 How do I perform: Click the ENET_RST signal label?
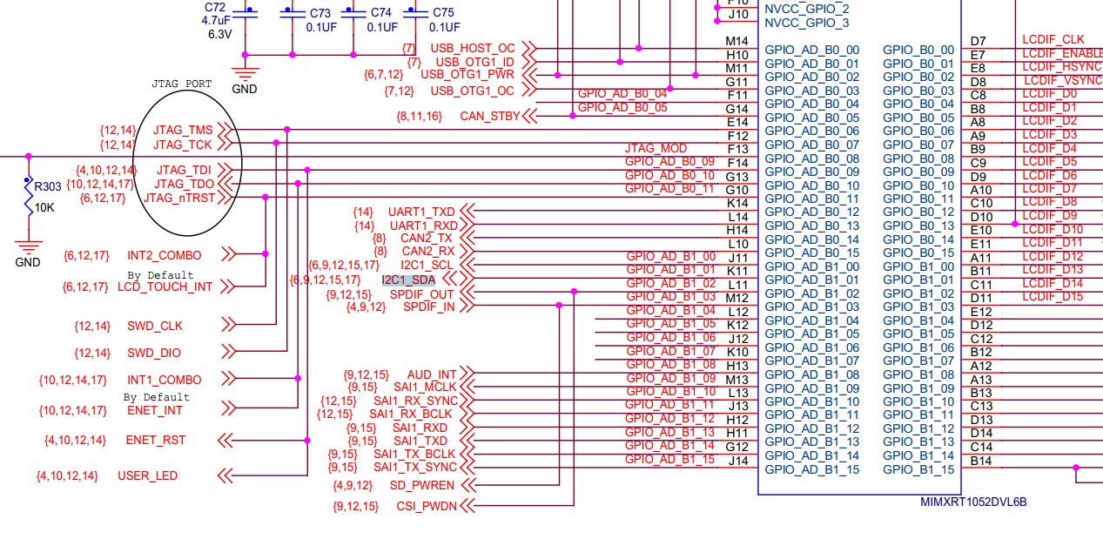(x=156, y=440)
